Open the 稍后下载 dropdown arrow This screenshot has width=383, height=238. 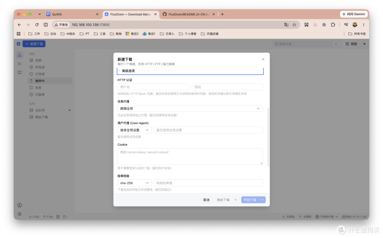pyautogui.click(x=235, y=200)
